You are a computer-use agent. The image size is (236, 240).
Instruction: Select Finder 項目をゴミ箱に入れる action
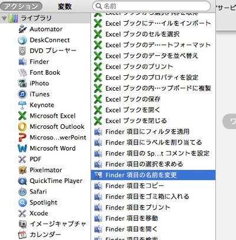153,196
